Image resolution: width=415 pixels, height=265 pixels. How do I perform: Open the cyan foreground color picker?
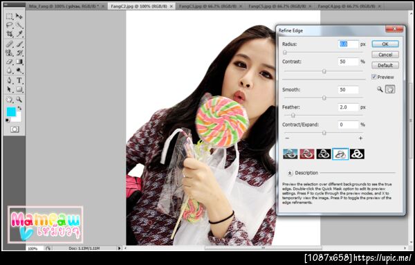(11, 111)
